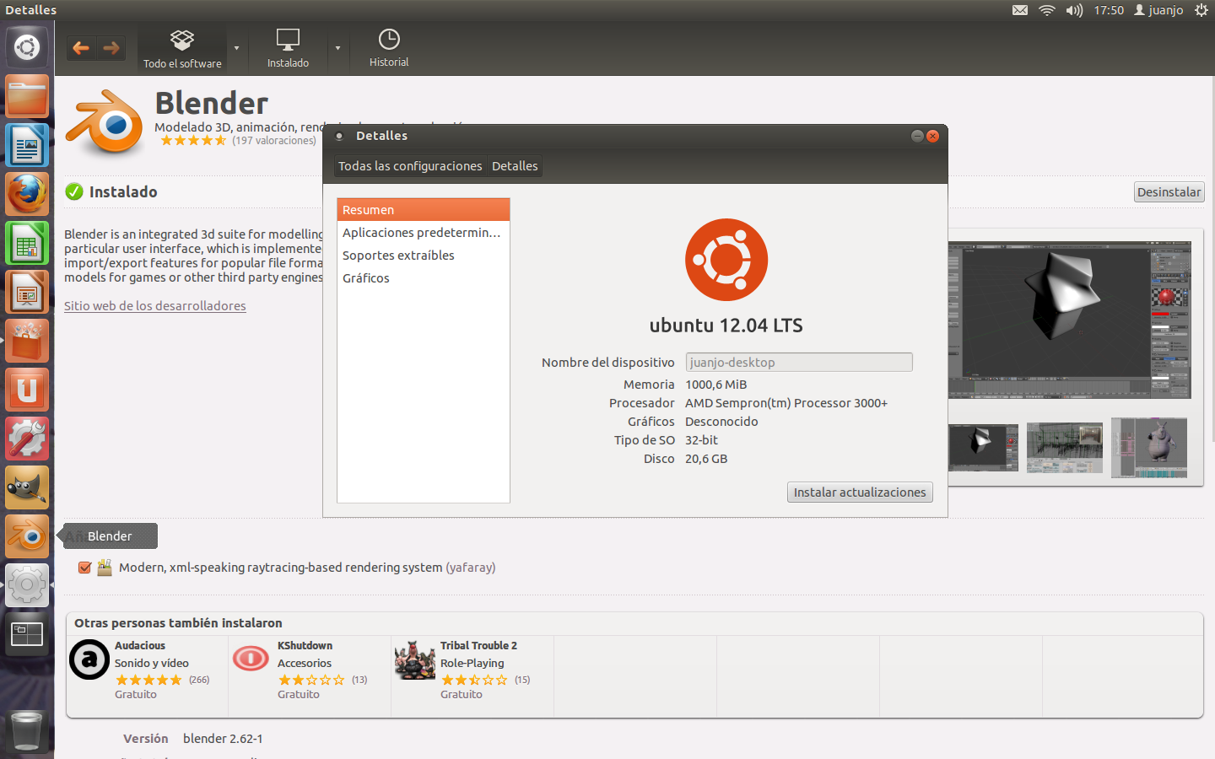
Task: Select Gráficos in the Detalles sidebar
Action: (x=424, y=278)
